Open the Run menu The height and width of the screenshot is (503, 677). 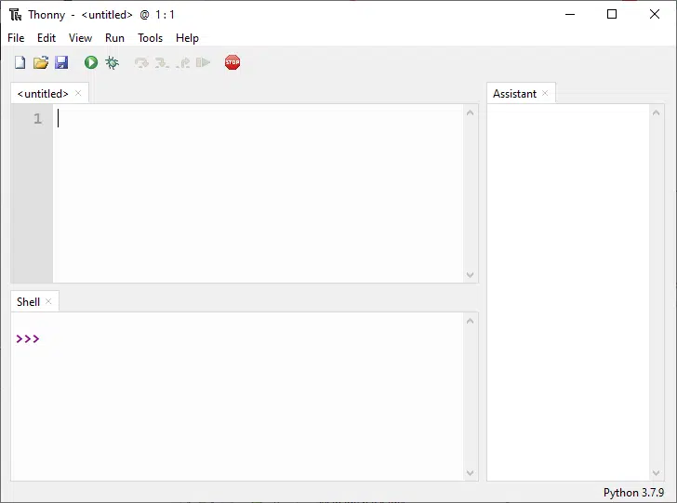114,38
